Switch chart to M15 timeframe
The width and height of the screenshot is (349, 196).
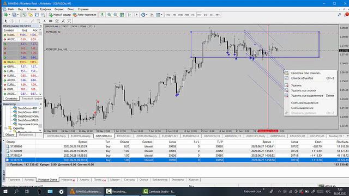(180, 15)
